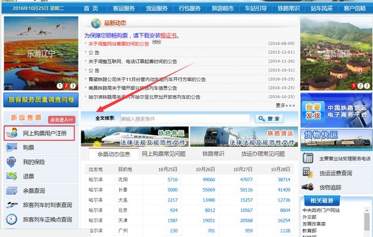The height and width of the screenshot is (237, 373).
Task: Click the 我的保险 shield icon
Action: pos(11,162)
